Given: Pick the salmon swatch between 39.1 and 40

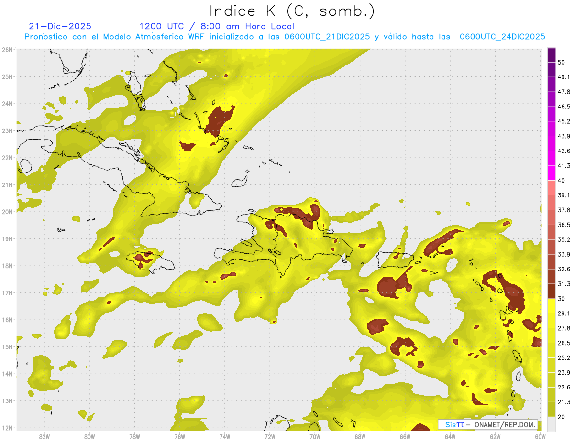Looking at the screenshot, I should [552, 188].
